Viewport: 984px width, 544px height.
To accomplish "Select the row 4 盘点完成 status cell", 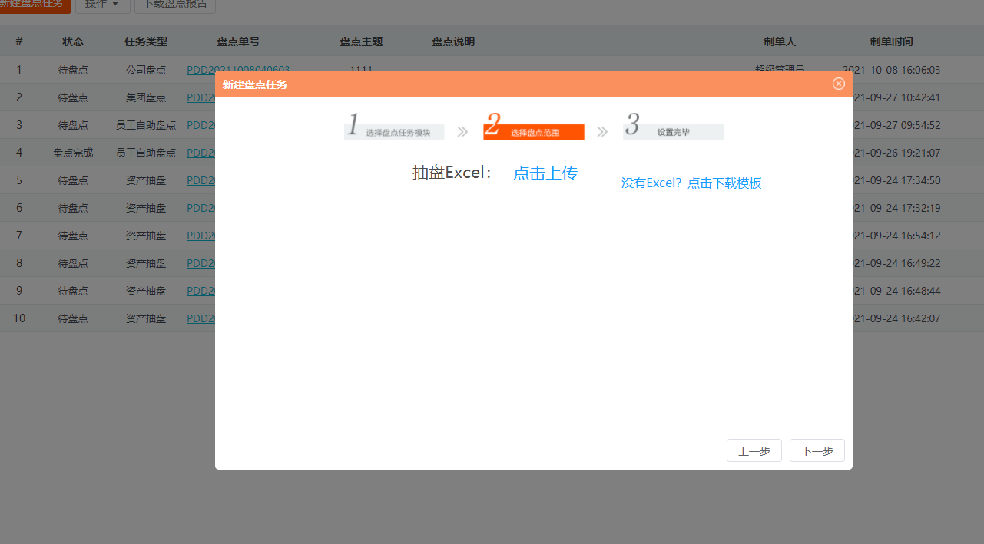I will (x=73, y=153).
